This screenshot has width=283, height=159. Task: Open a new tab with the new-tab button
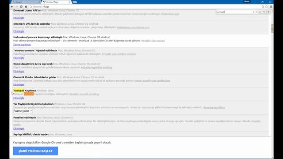point(75,2)
